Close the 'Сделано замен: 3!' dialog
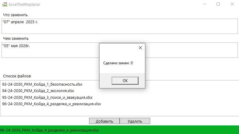 click(x=140, y=48)
